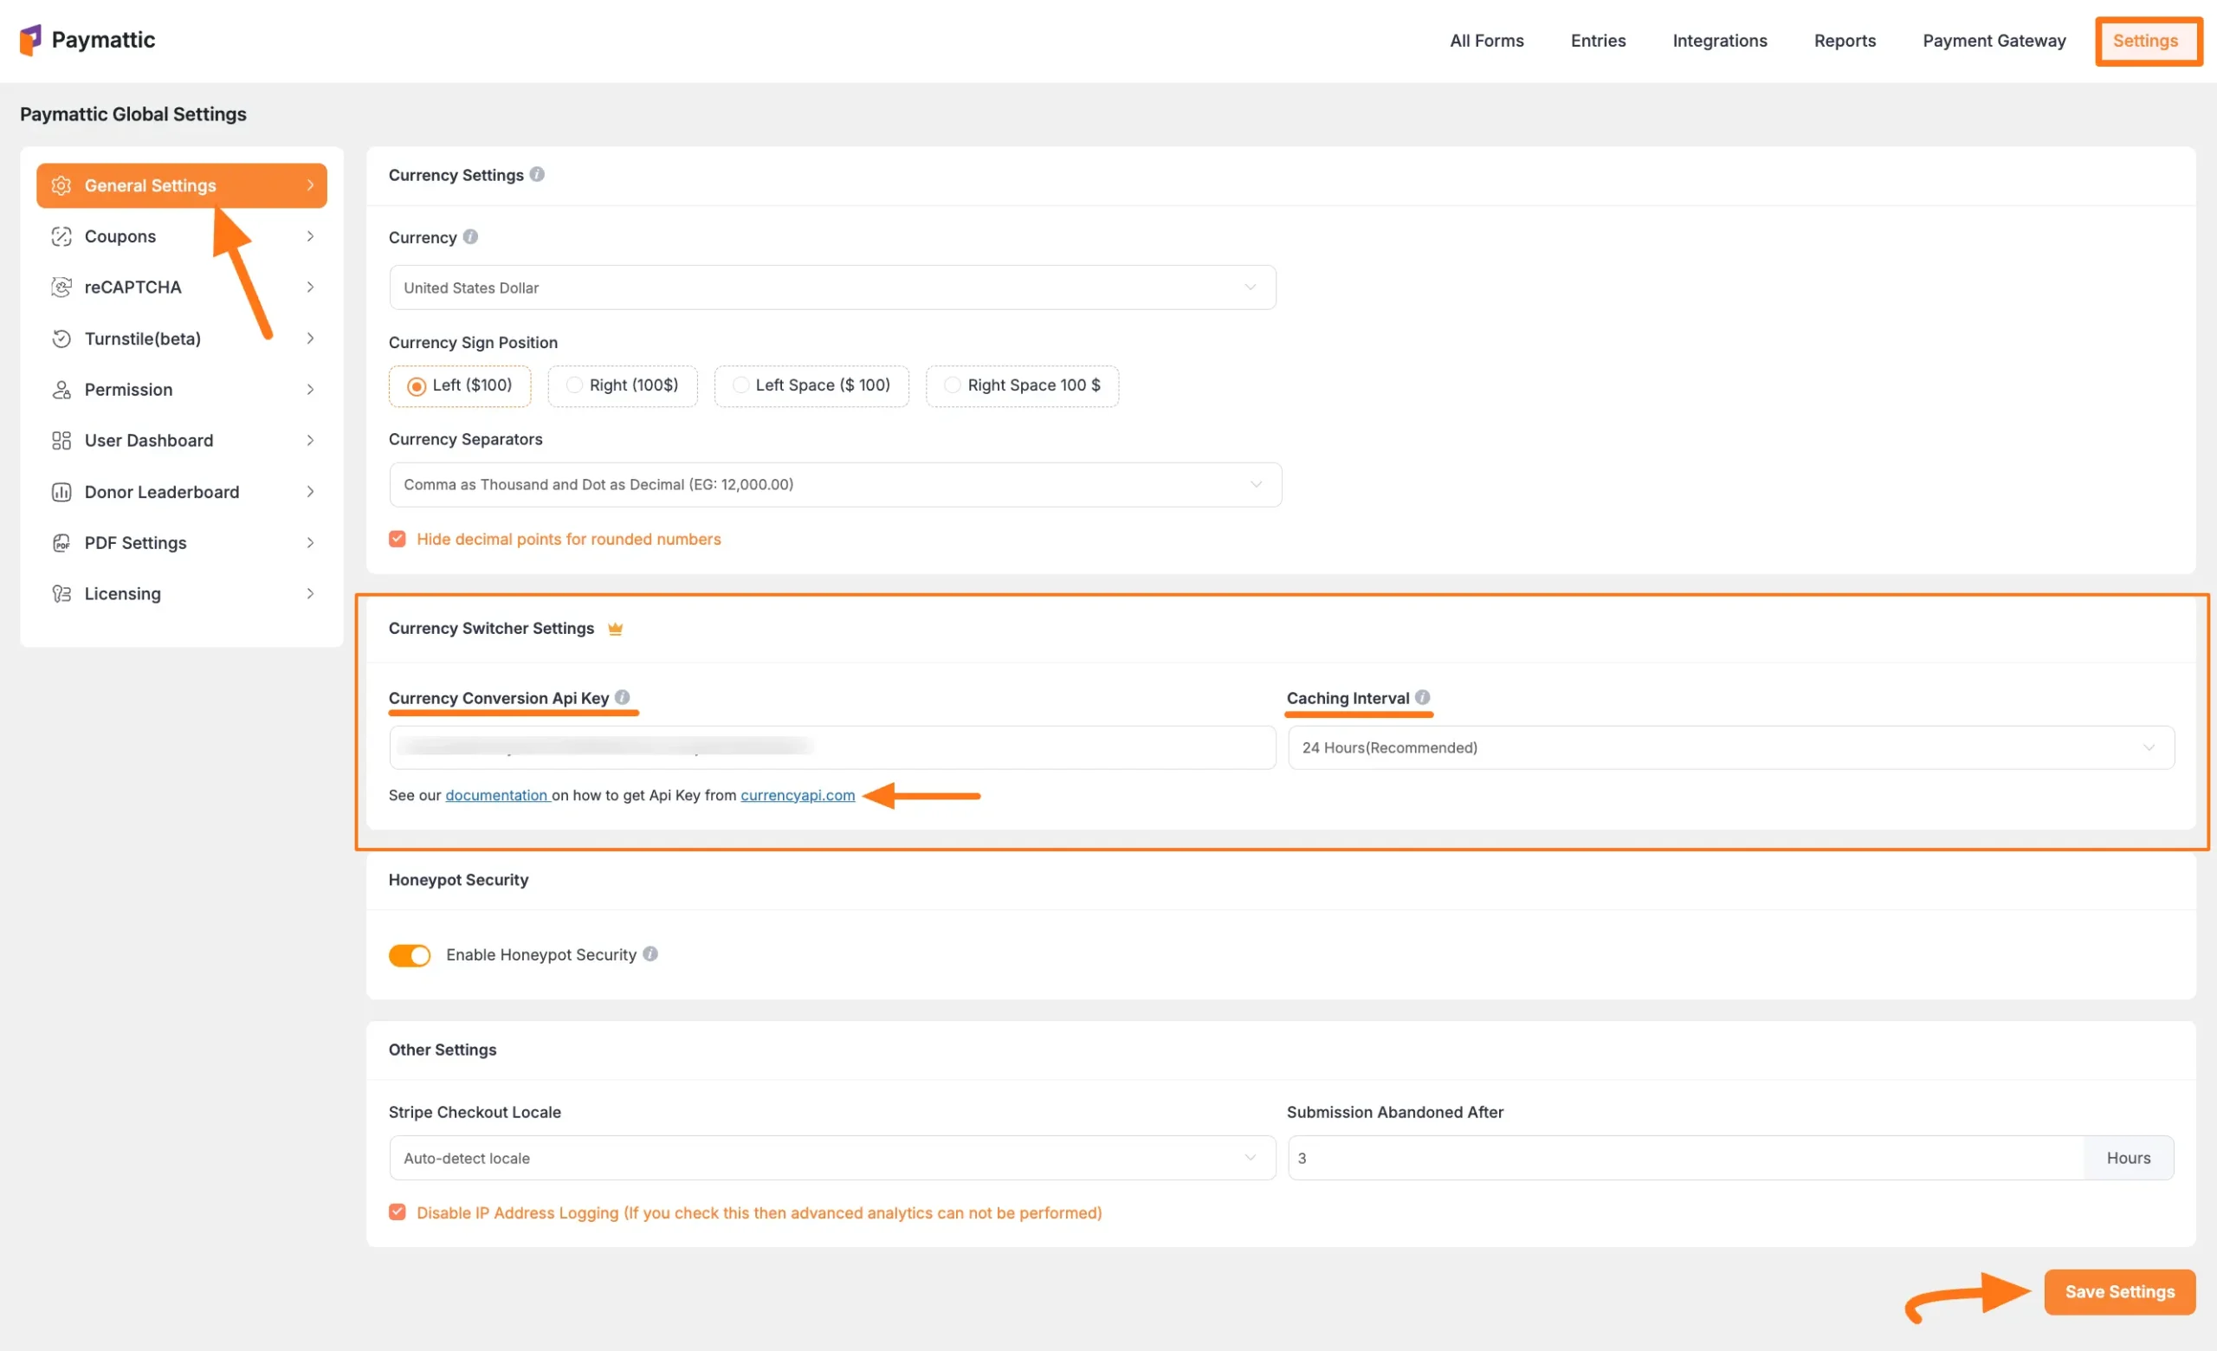Switch to the Payment Gateway tab
The image size is (2217, 1351).
point(1994,41)
